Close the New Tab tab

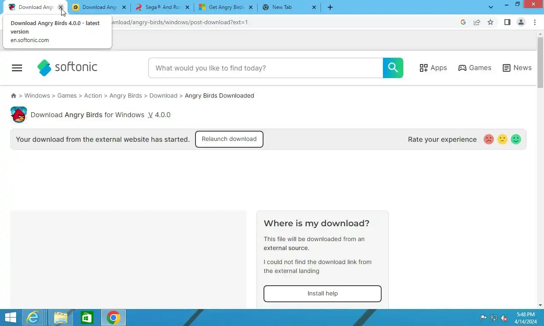click(x=314, y=7)
